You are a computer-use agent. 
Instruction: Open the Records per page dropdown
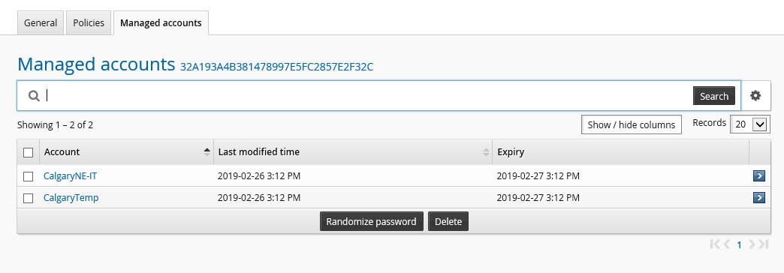click(x=750, y=124)
